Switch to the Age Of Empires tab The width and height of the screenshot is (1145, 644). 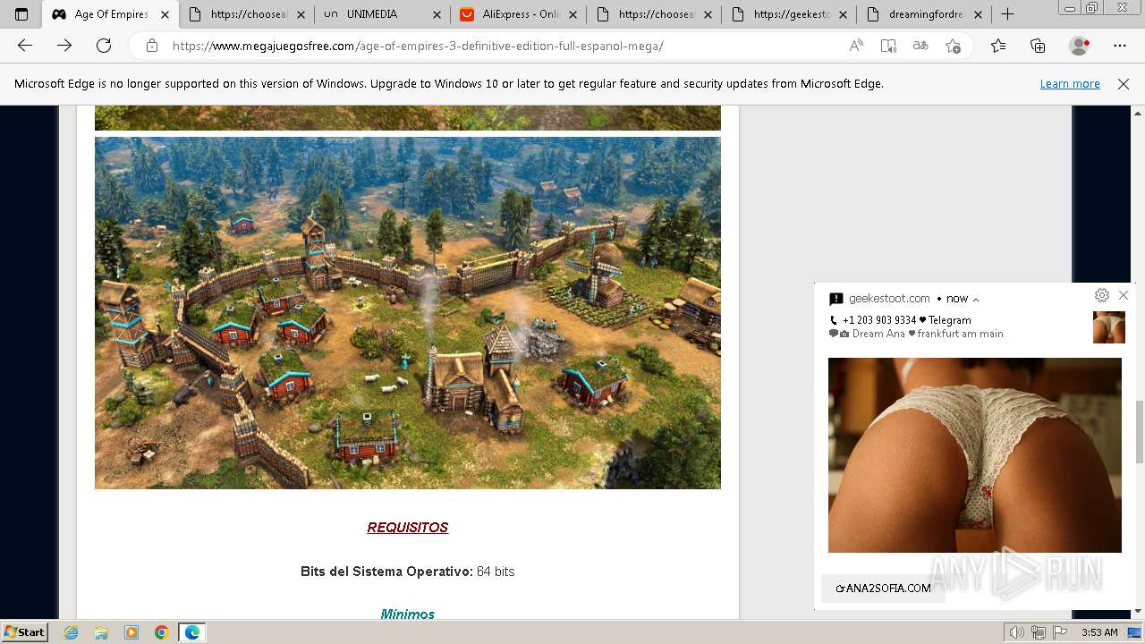point(110,14)
